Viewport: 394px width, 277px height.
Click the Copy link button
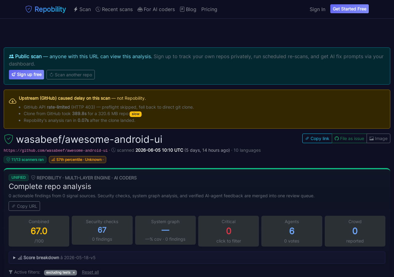coord(317,138)
